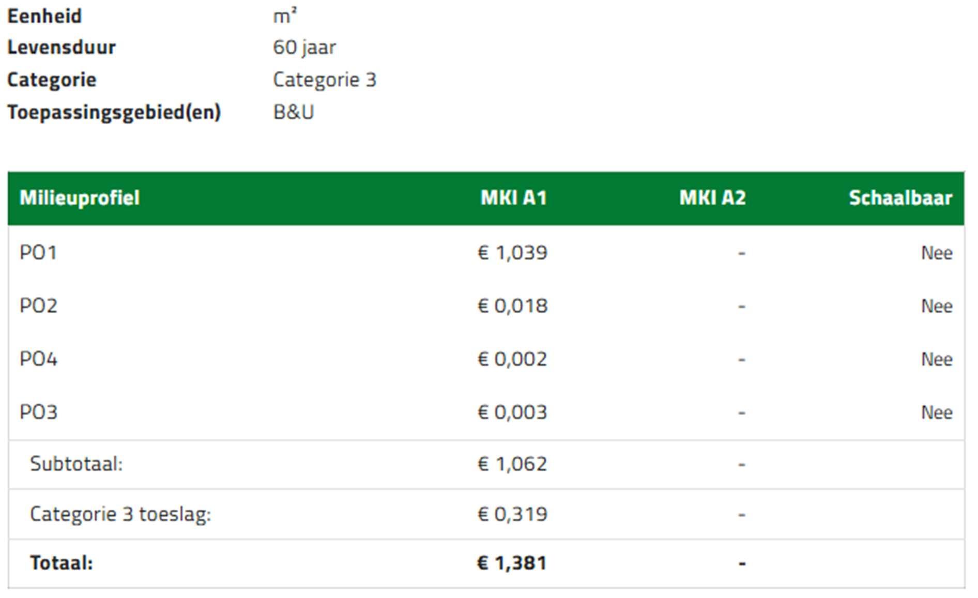Click the Categorie 3 toeslag label
978x598 pixels.
(x=120, y=514)
